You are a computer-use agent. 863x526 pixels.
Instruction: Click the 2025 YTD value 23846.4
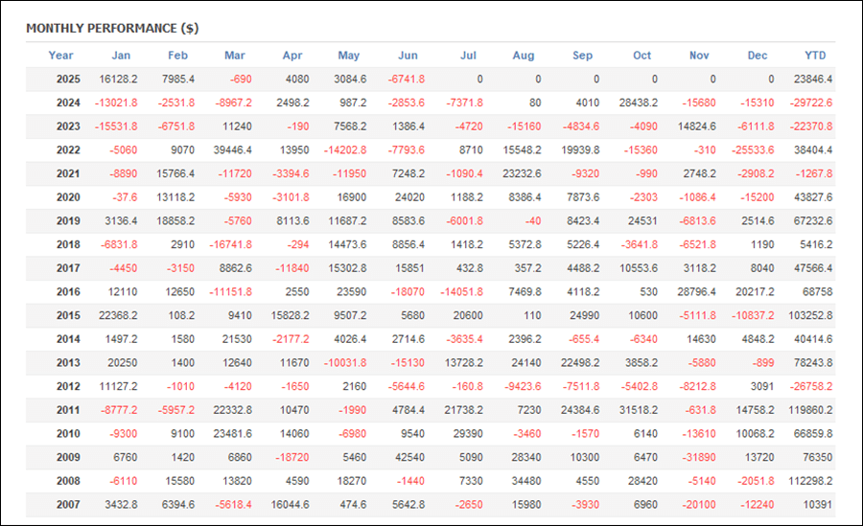[813, 80]
